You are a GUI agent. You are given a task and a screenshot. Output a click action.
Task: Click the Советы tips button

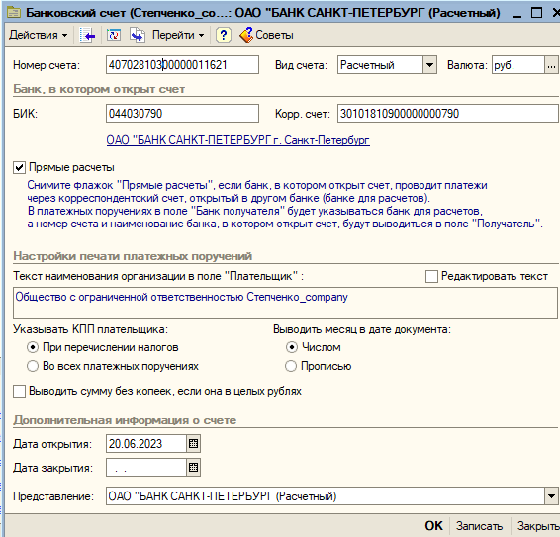266,35
